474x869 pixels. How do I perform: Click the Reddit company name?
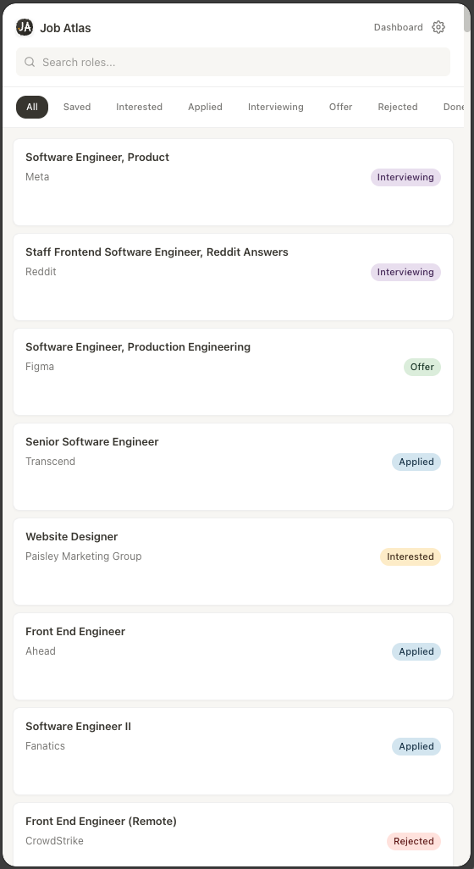(41, 272)
